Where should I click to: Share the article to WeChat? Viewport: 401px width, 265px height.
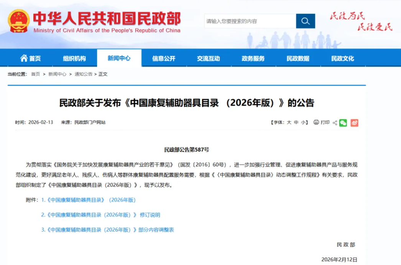[x=343, y=123]
